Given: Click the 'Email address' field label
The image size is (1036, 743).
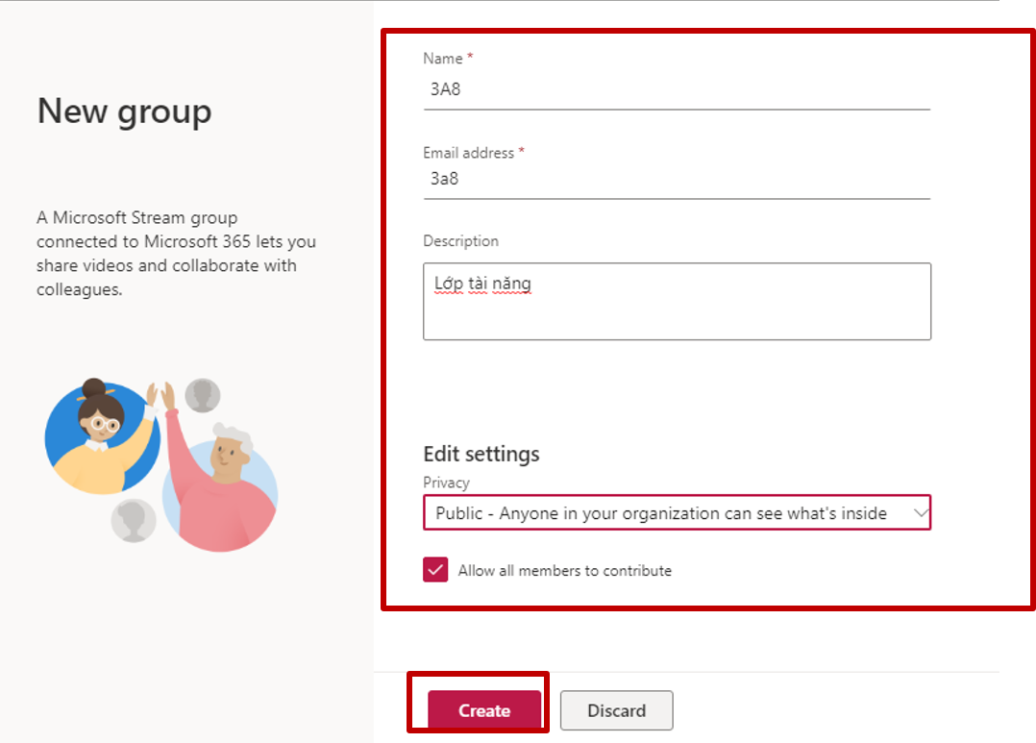Looking at the screenshot, I should point(469,153).
